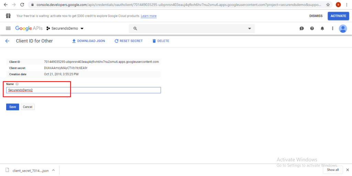Open the notifications bell
This screenshot has height=176, width=352.
322,29
